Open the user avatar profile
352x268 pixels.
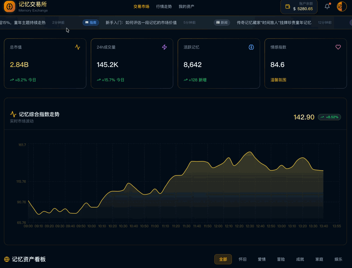point(342,6)
